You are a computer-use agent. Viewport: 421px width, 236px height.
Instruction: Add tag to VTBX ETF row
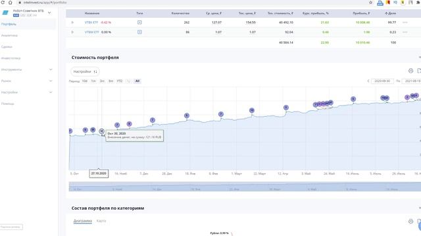(x=139, y=22)
